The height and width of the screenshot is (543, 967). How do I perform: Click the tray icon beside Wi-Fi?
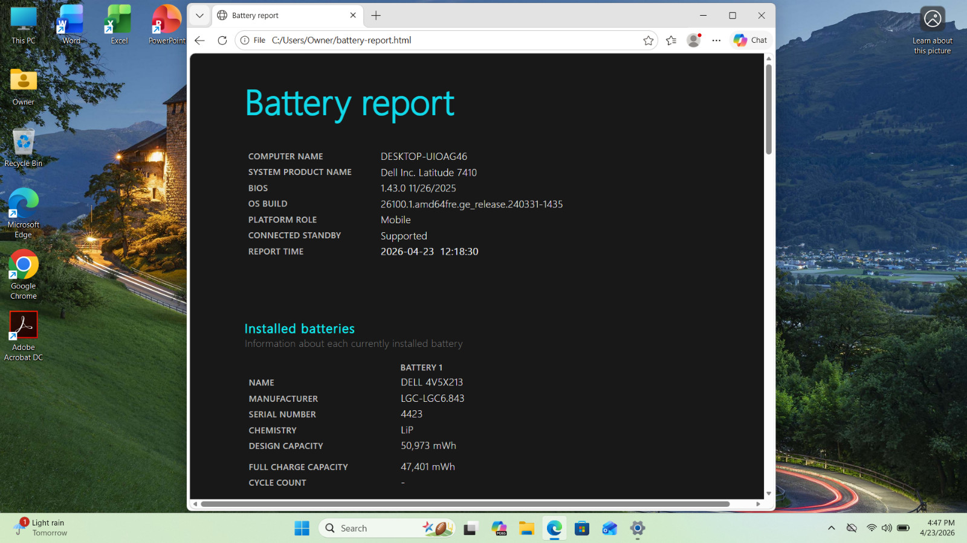852,528
